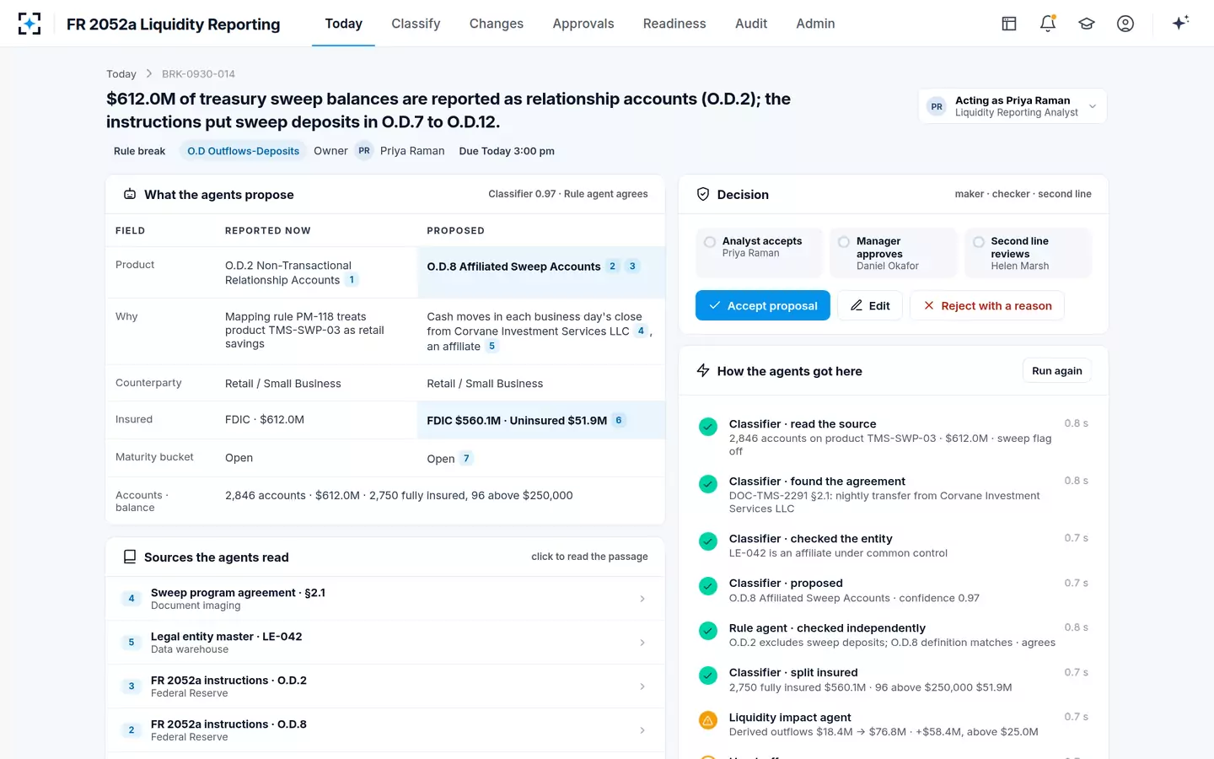
Task: Go to the Approvals tab
Action: coord(583,24)
